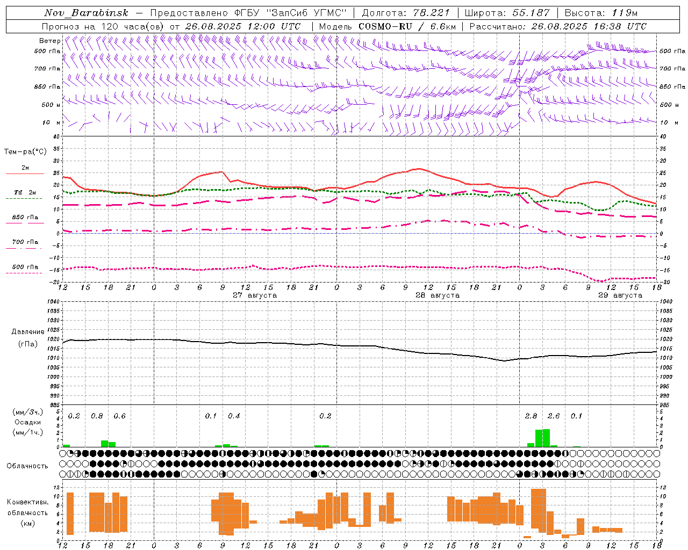Click the '700 гПа' label in temperature legend

click(x=25, y=242)
